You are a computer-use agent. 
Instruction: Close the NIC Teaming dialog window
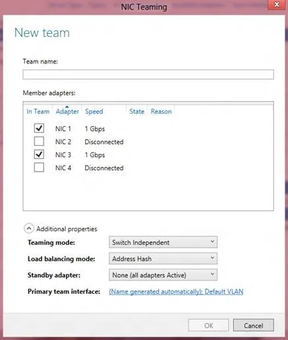(277, 5)
